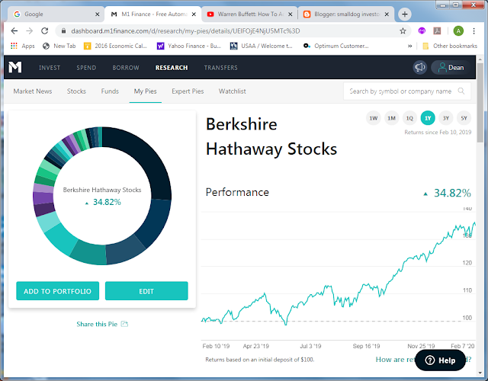Open 2016 Economic Calendar bookmark
This screenshot has height=381, width=488.
coord(115,46)
